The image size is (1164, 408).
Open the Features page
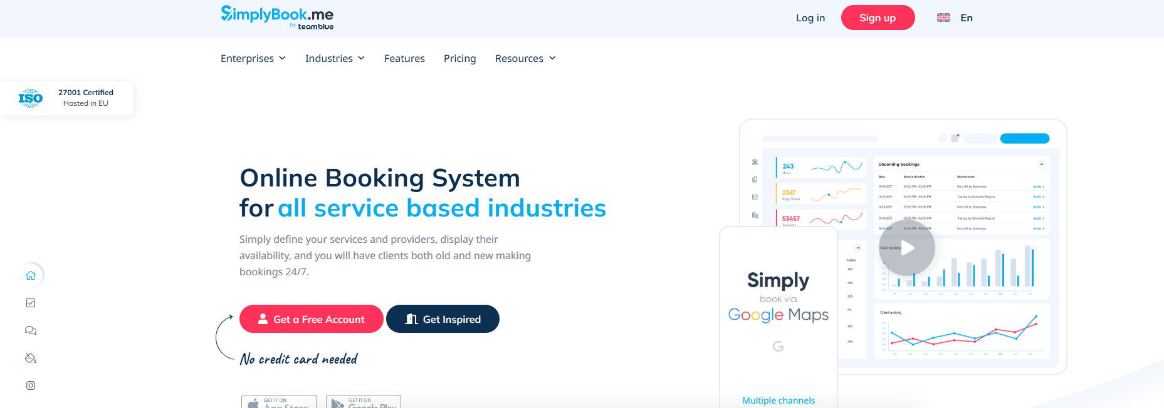404,58
